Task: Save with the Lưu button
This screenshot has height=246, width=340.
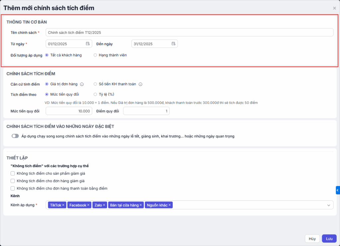Action: point(329,239)
